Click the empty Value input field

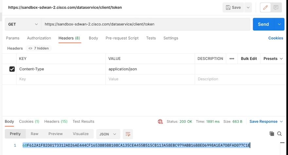(150, 79)
